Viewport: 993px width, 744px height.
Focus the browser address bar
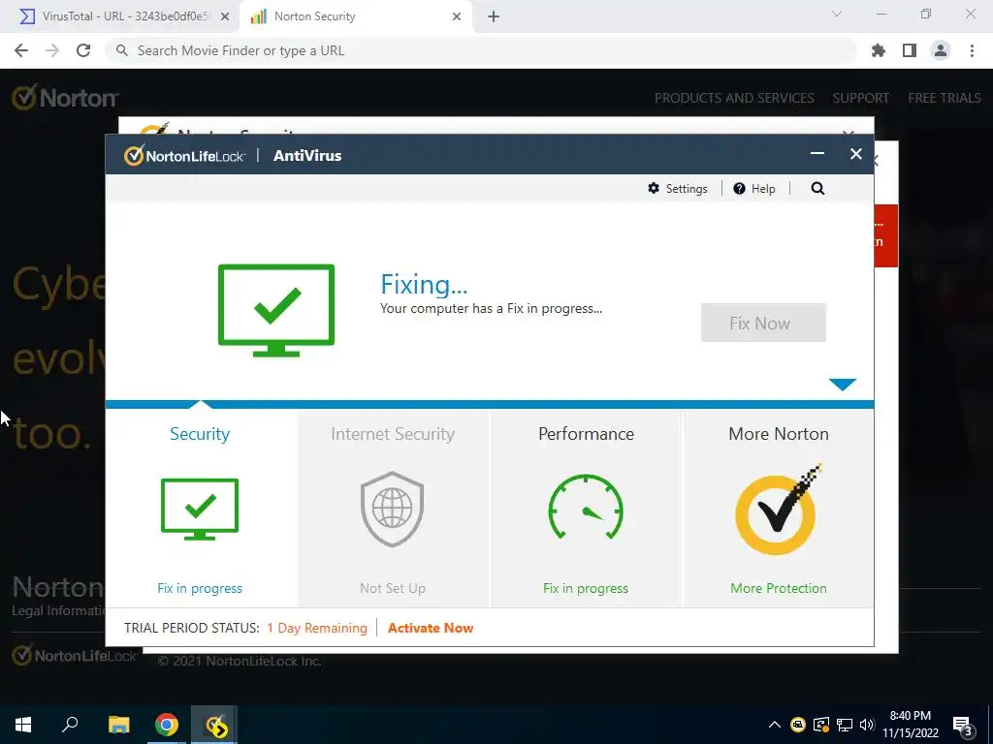pos(481,50)
